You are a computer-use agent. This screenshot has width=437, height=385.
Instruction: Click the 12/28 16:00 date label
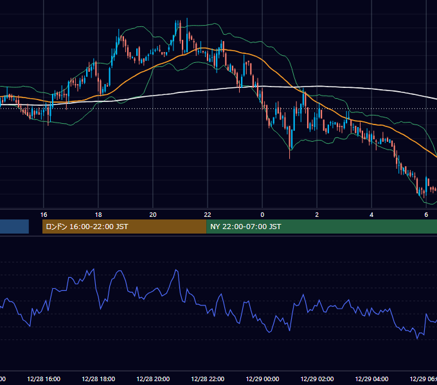(44, 379)
